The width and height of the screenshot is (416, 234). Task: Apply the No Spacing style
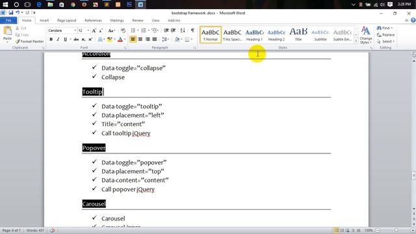click(232, 34)
